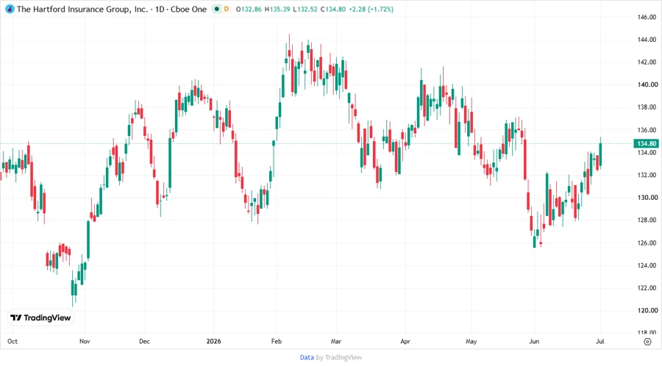
Task: Click the 124.00 price axis label
Action: click(x=647, y=265)
